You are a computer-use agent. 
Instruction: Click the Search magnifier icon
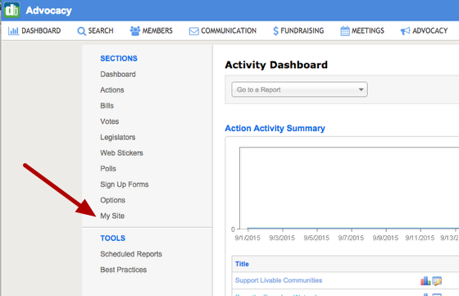[81, 31]
